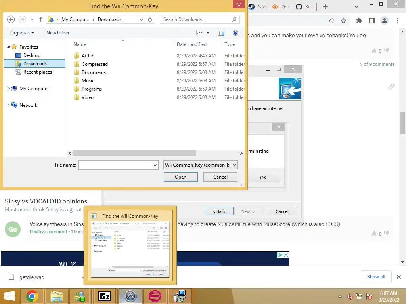Click the green people icon on taskbar

(80, 296)
